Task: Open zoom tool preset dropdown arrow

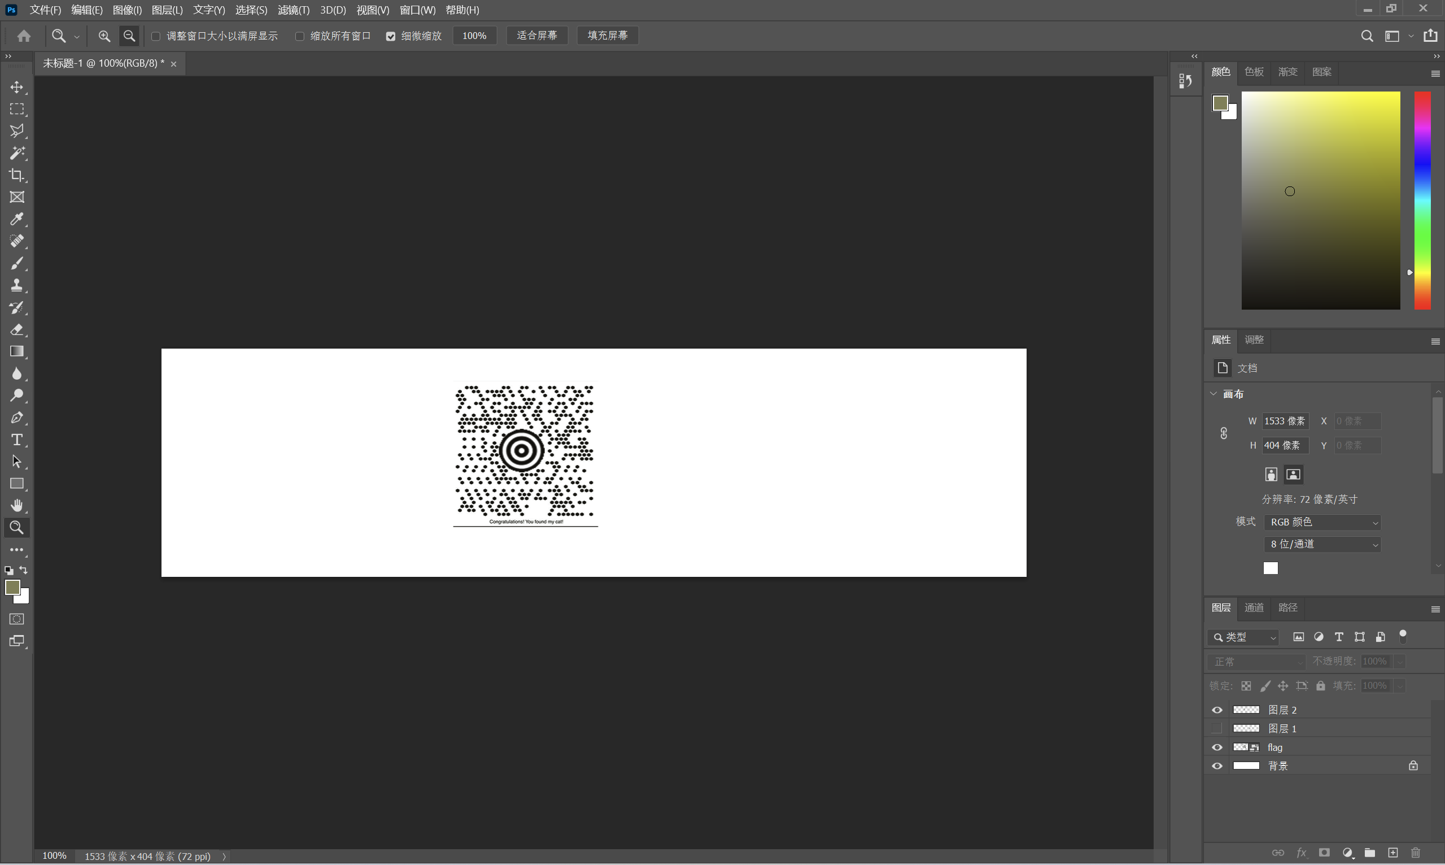Action: pyautogui.click(x=77, y=37)
